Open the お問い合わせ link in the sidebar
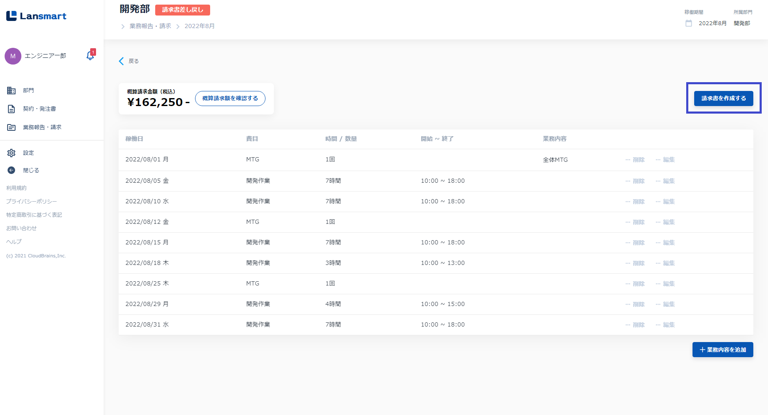The width and height of the screenshot is (768, 415). coord(21,228)
